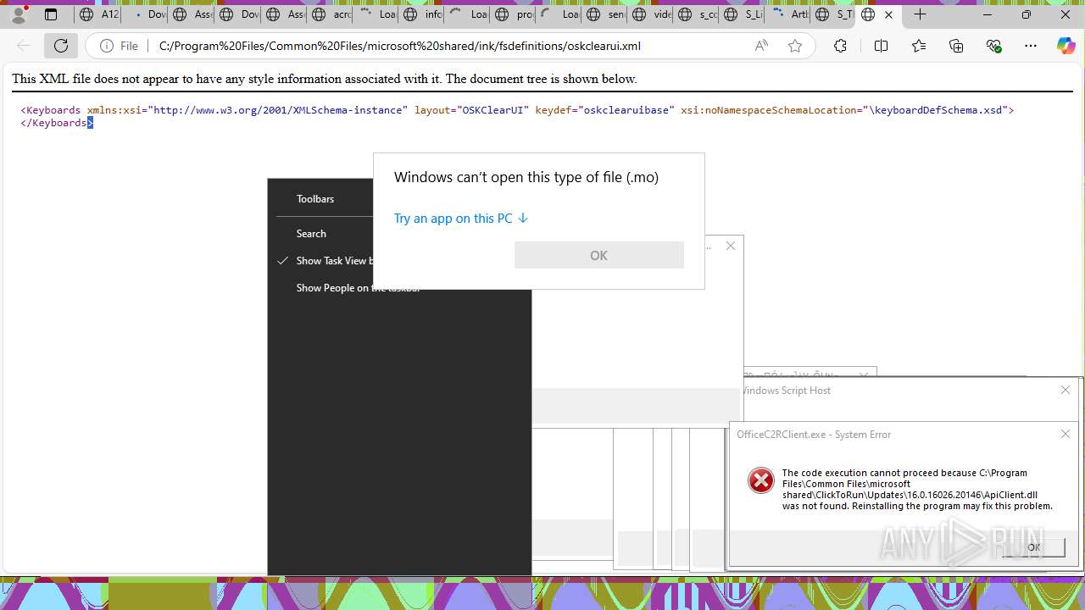Click the opening Keyboards XML tag text
This screenshot has height=610, width=1085.
tap(517, 110)
